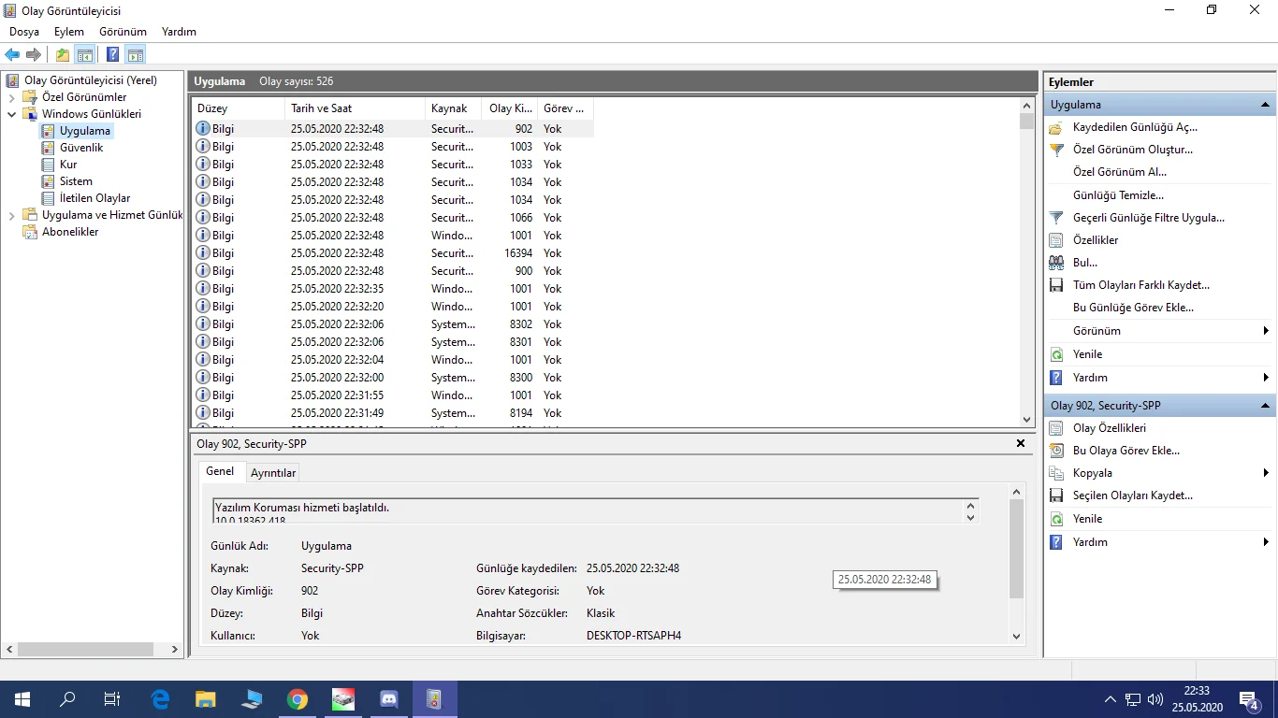Click the Olay Özellikleri icon
The height and width of the screenshot is (718, 1278).
coord(1056,428)
